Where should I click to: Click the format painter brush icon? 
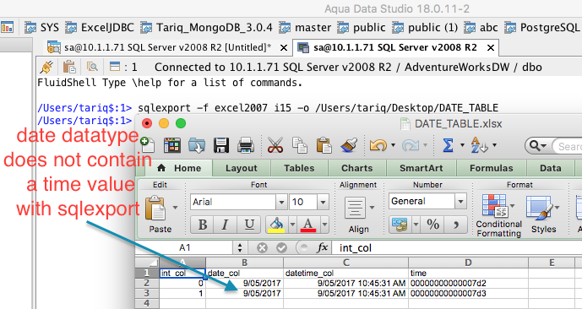coord(348,145)
